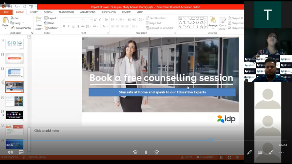Pause the video playback
The height and width of the screenshot is (164, 292).
click(x=146, y=152)
